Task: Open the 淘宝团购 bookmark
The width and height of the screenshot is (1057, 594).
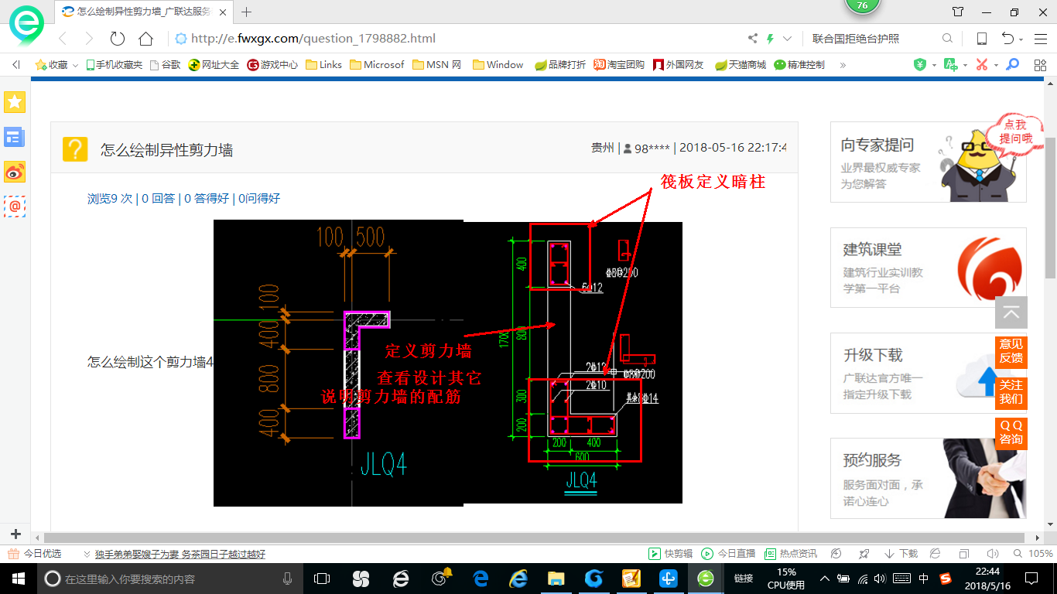Action: coord(619,65)
